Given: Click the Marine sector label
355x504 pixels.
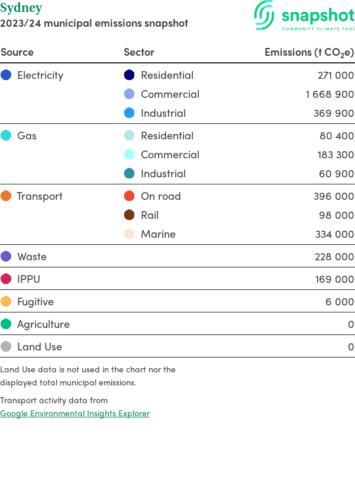Looking at the screenshot, I should 158,234.
